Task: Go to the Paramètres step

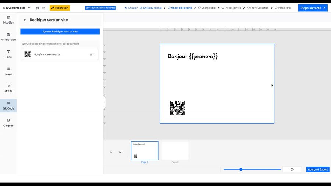Action: coord(283,8)
